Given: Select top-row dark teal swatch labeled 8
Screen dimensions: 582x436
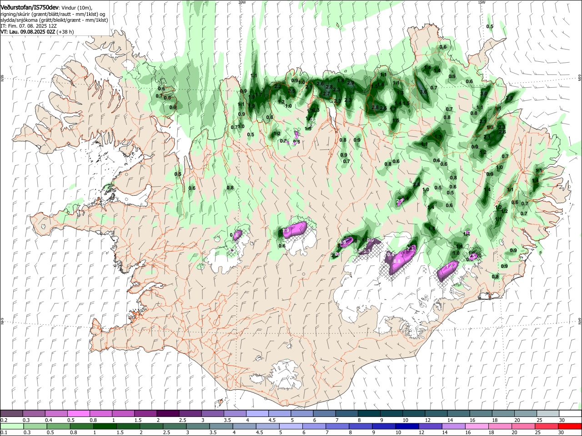Looking at the screenshot, I should [369, 414].
